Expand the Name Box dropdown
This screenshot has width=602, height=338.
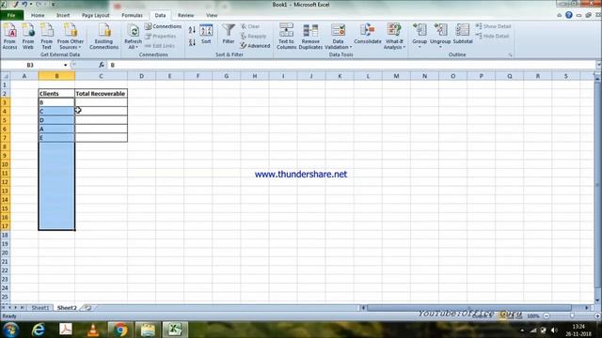click(65, 65)
